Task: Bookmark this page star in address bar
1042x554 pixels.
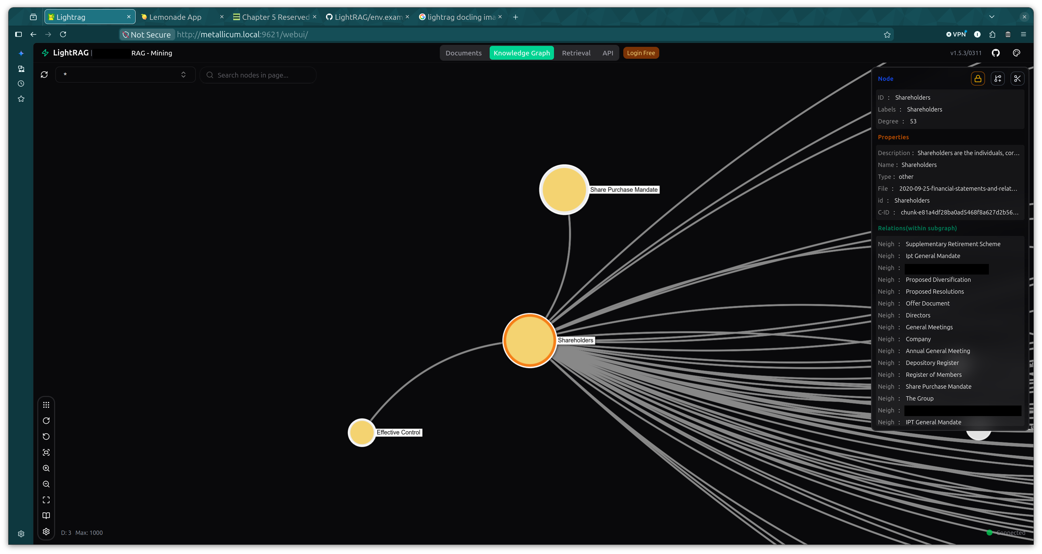Action: 887,35
